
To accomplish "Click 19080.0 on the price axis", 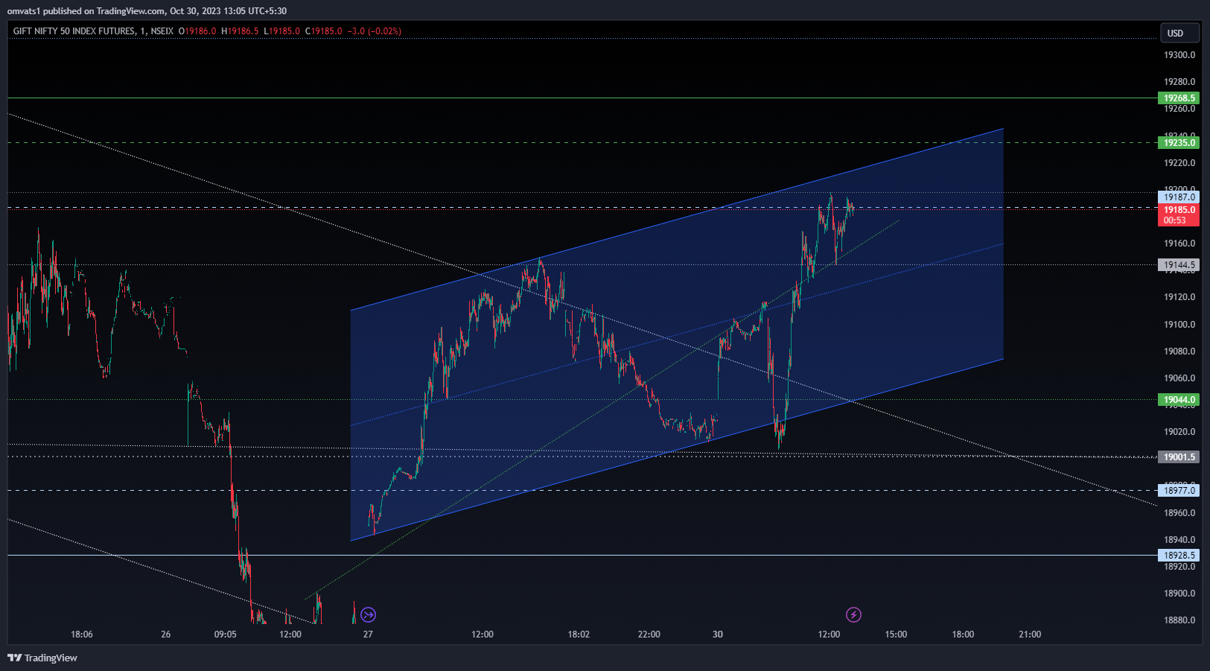I will (x=1179, y=352).
